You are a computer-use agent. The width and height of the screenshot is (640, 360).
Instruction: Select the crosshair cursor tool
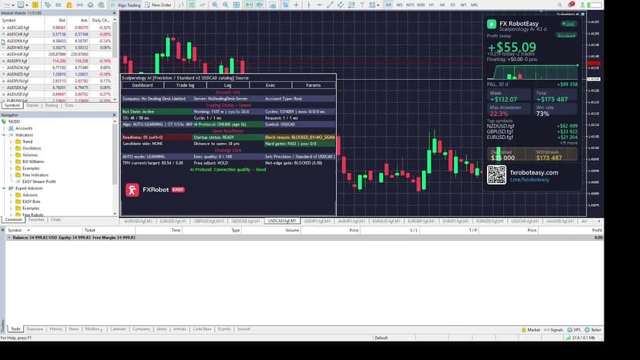click(296, 5)
